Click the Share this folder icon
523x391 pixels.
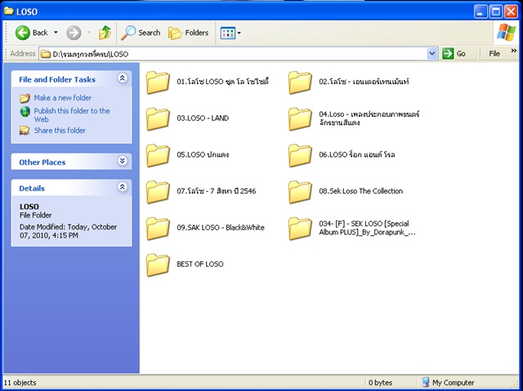[x=25, y=131]
